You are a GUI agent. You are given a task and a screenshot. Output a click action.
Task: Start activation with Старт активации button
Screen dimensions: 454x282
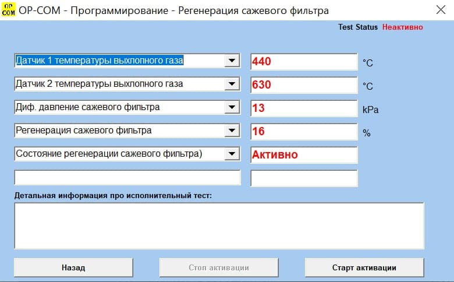click(364, 267)
